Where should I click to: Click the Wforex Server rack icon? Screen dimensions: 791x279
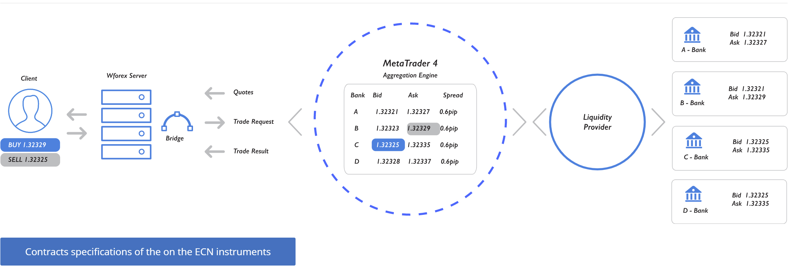click(126, 124)
